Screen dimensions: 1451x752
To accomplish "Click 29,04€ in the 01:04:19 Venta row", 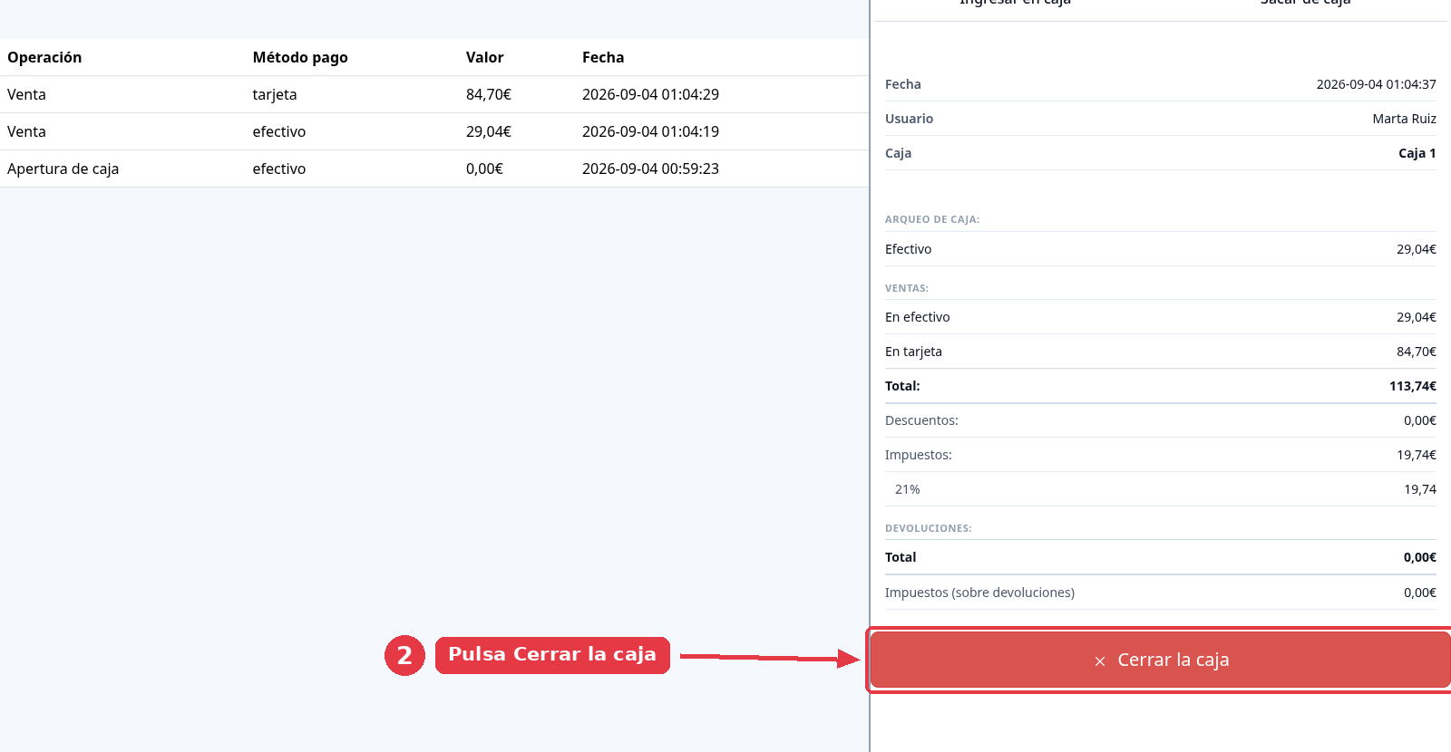I will (x=489, y=131).
